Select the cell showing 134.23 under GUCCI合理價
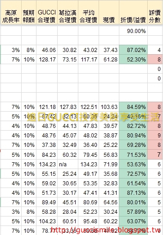The image size is (163, 235). point(47,164)
